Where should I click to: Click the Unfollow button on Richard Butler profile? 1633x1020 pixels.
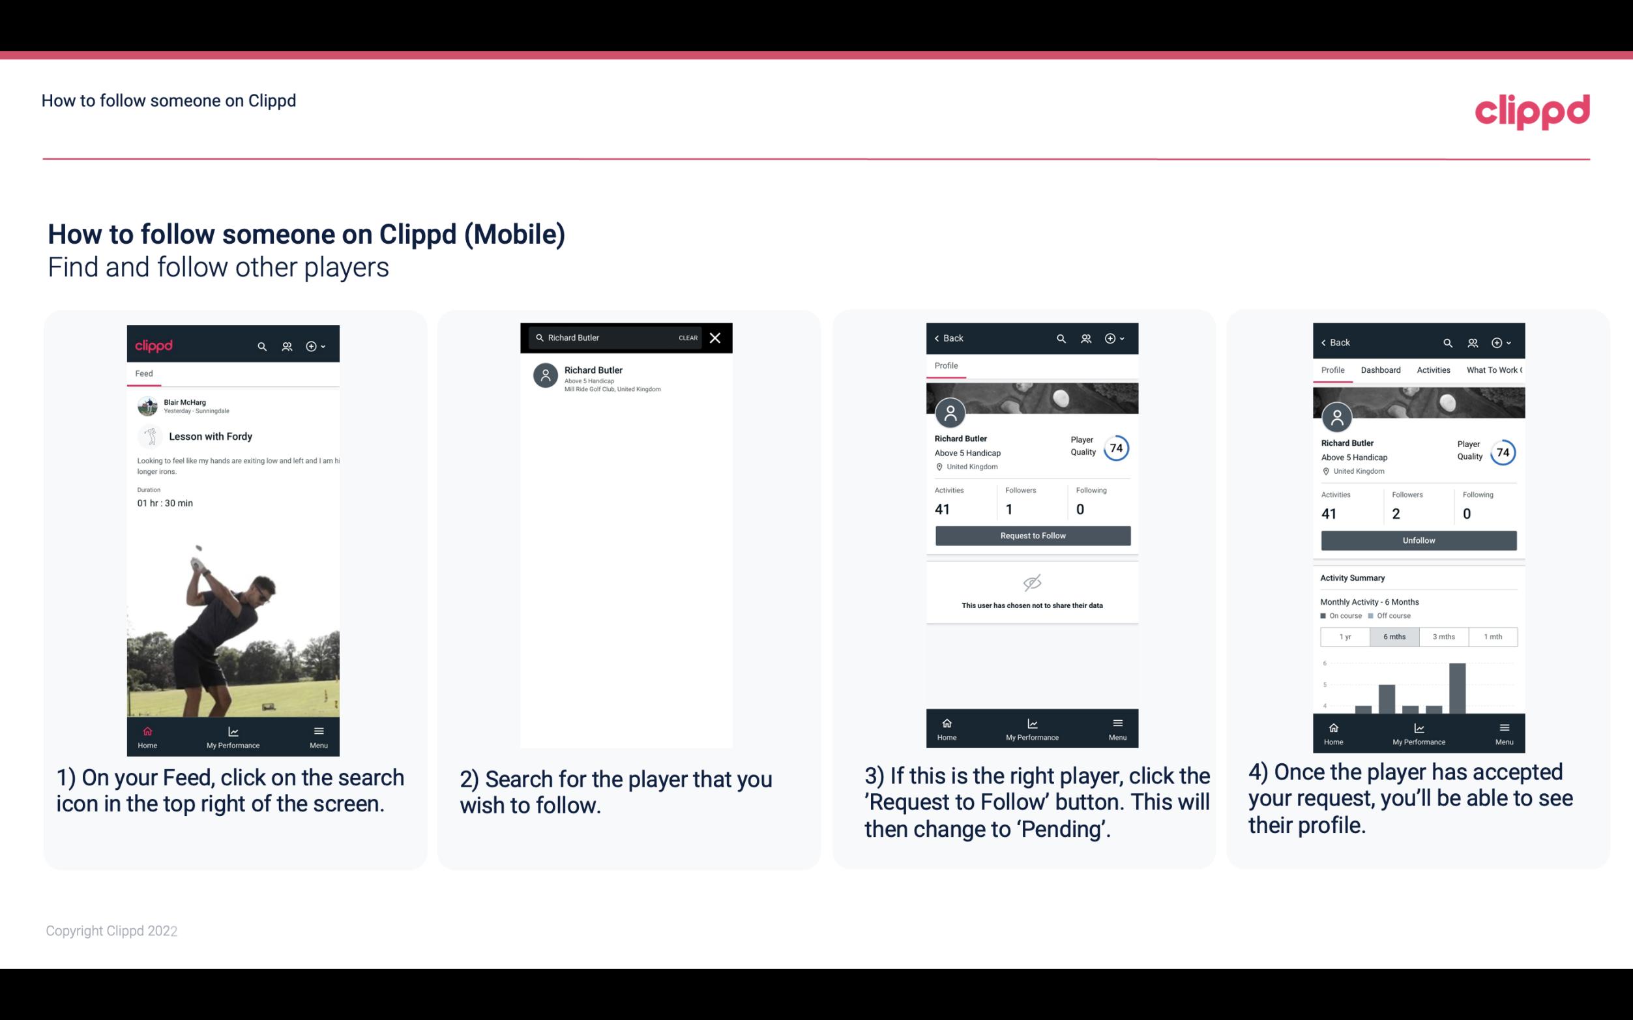coord(1418,540)
